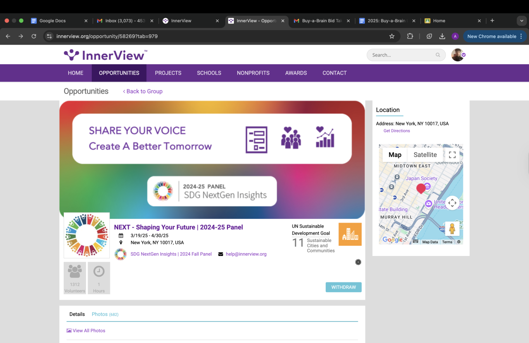Screen dimensions: 529x343
Task: Go back using the browser back arrow
Action: pyautogui.click(x=8, y=36)
